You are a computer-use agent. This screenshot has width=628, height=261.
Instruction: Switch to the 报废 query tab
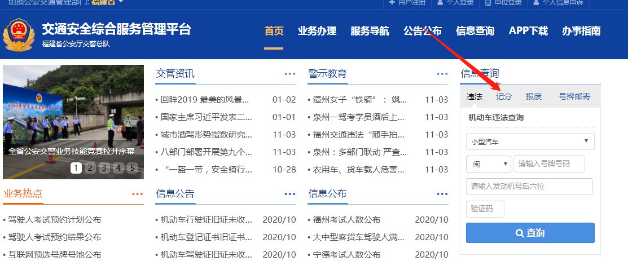point(533,96)
